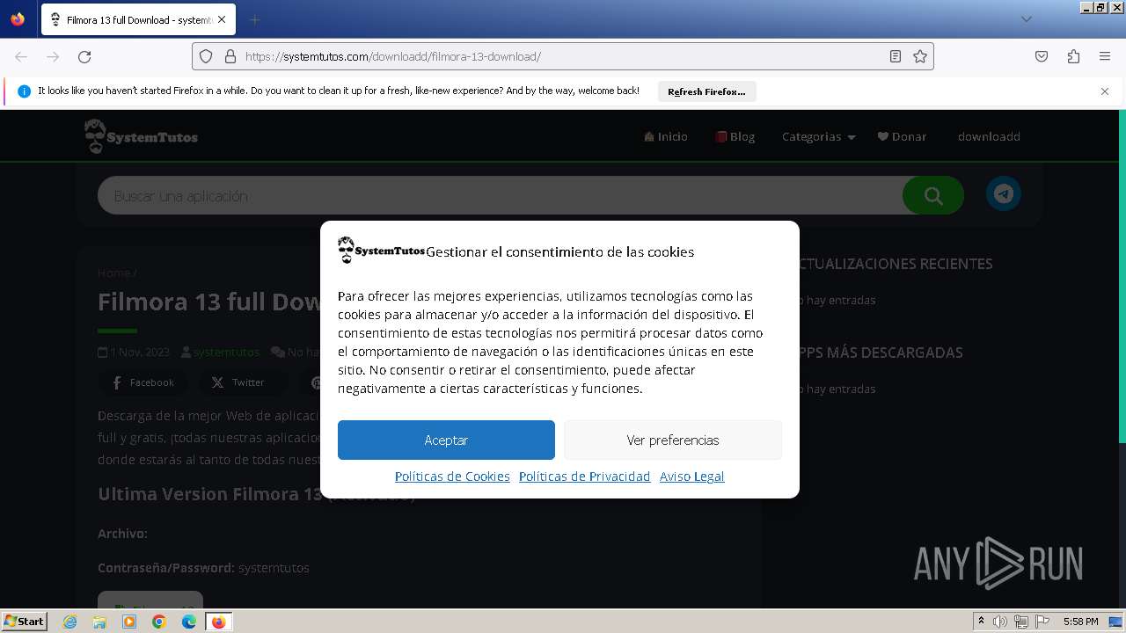Open Firefox application hamburger menu
Viewport: 1126px width, 633px height.
1105,56
